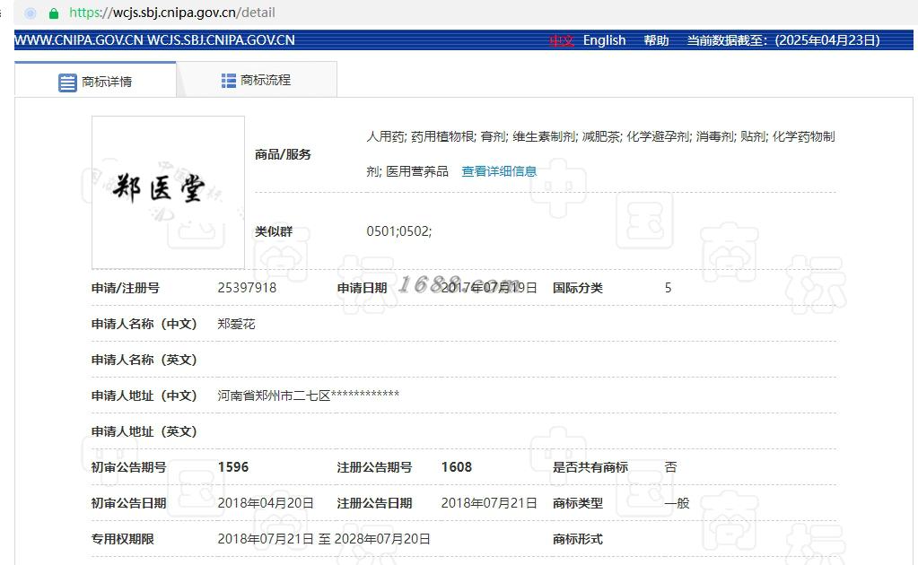Screen dimensions: 918x565
Task: Open the 帮助 help link
Action: tap(656, 40)
